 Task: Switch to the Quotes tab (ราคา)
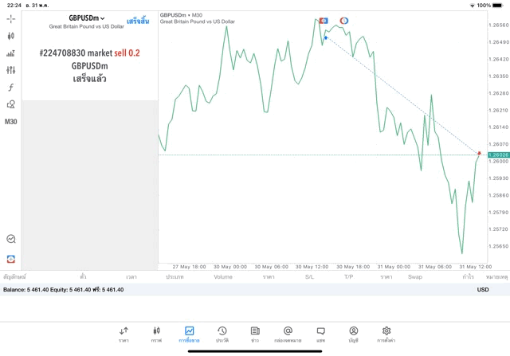click(x=124, y=334)
